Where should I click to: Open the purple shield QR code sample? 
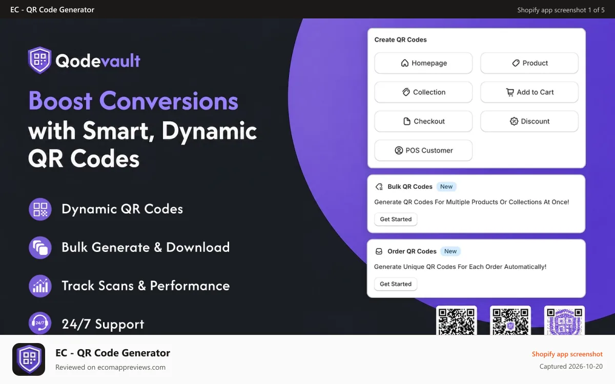click(564, 321)
